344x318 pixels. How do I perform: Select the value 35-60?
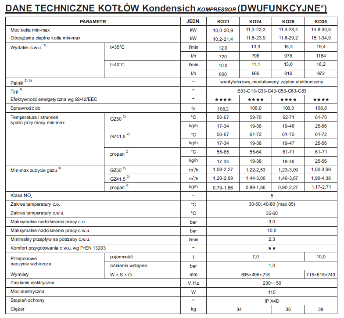(272, 213)
